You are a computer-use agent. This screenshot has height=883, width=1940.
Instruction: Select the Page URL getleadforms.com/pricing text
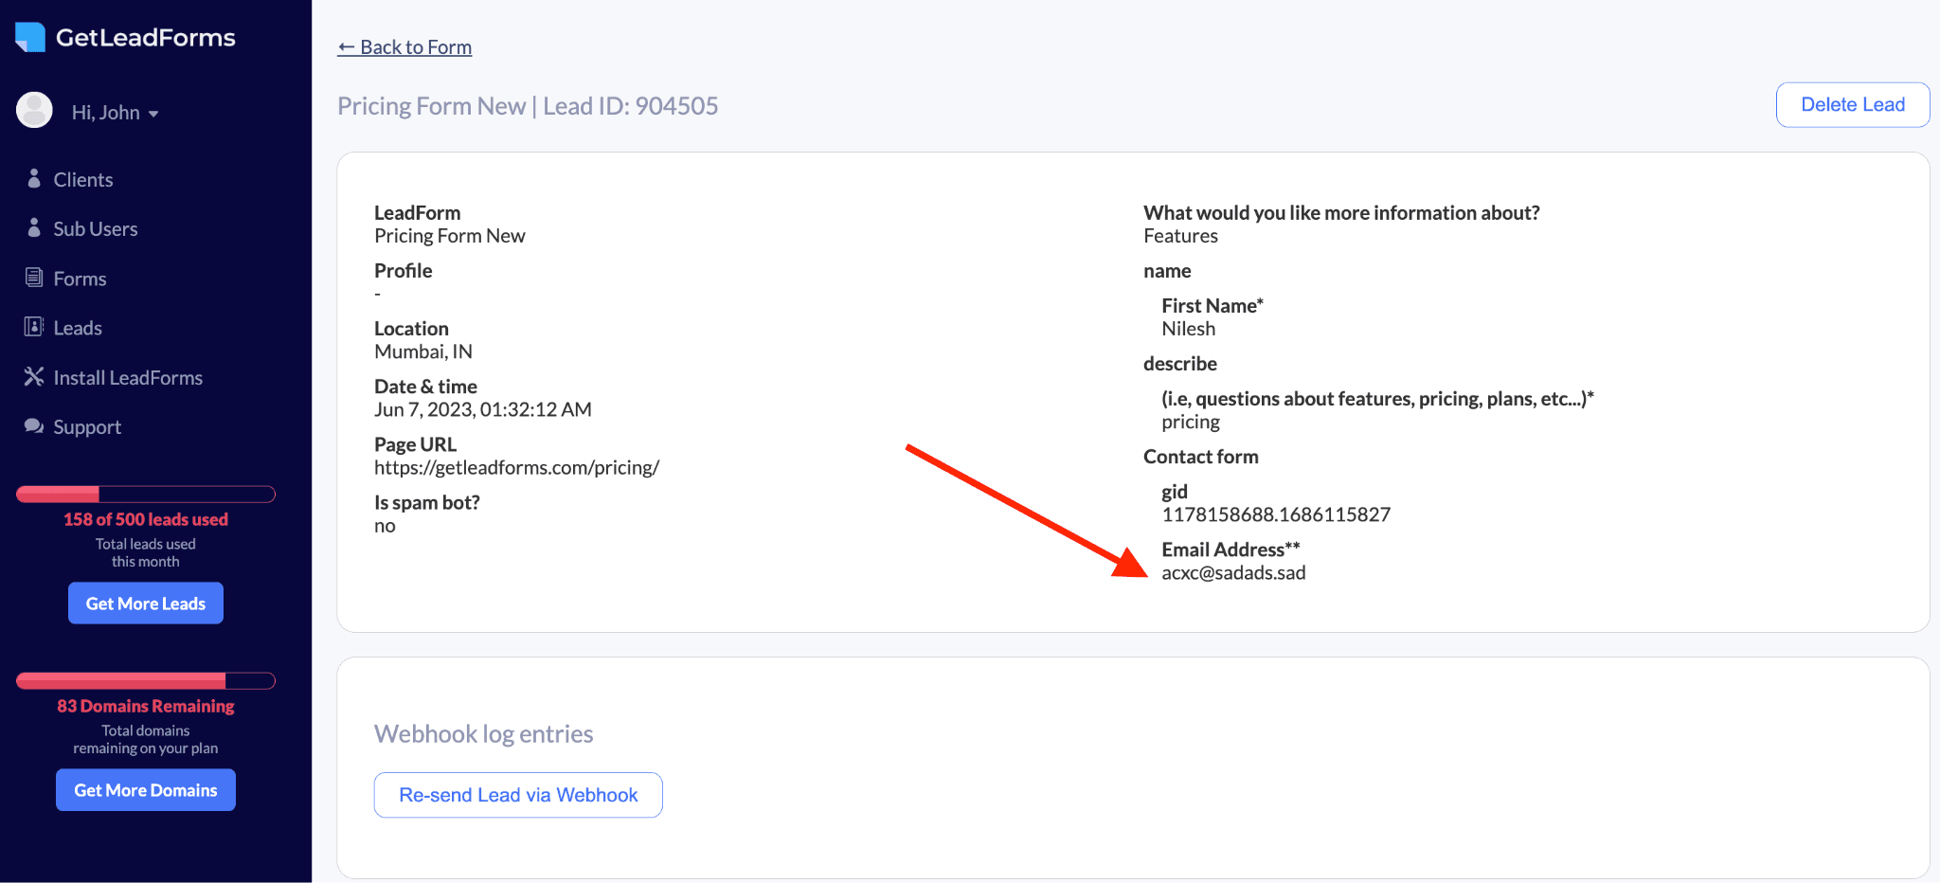[517, 467]
